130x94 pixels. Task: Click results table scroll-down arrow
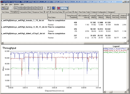[x=127, y=41]
